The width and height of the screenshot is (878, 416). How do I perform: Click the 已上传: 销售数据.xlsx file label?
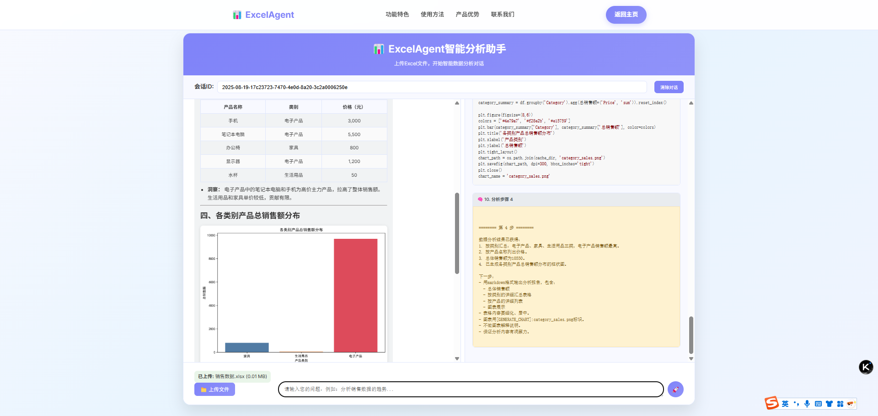tap(232, 377)
